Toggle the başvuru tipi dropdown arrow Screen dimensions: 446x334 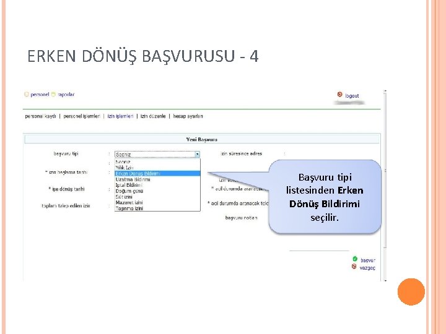198,154
